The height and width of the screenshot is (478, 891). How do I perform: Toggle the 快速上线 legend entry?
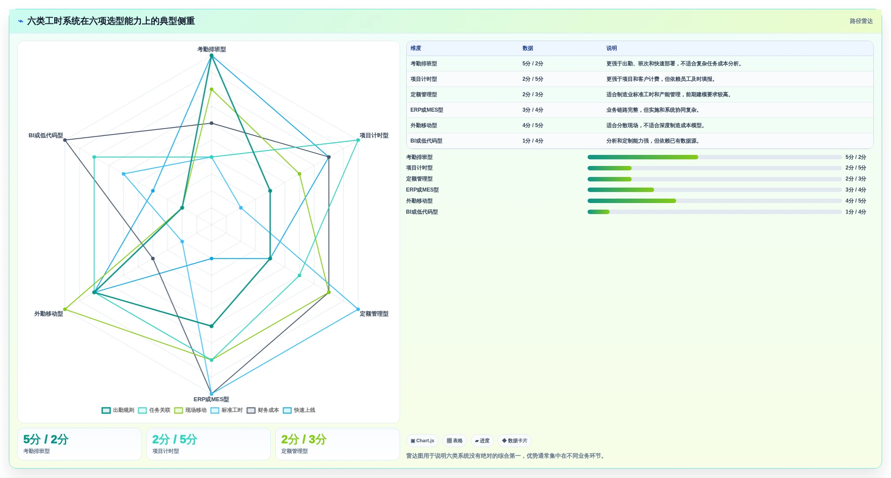(x=299, y=410)
